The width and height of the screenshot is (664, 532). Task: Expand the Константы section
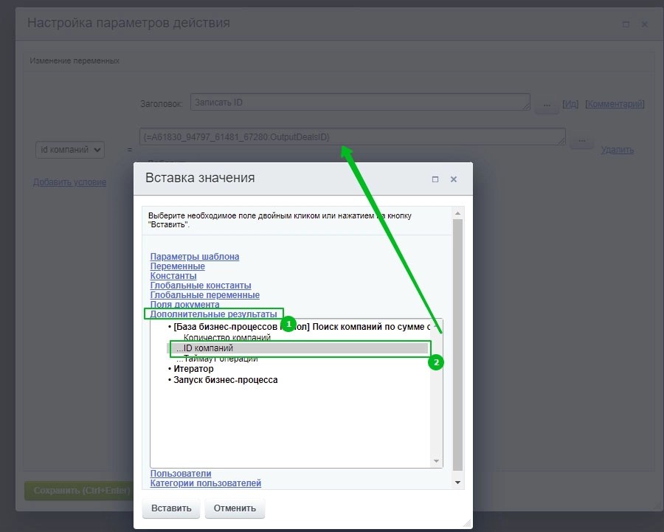tap(173, 276)
